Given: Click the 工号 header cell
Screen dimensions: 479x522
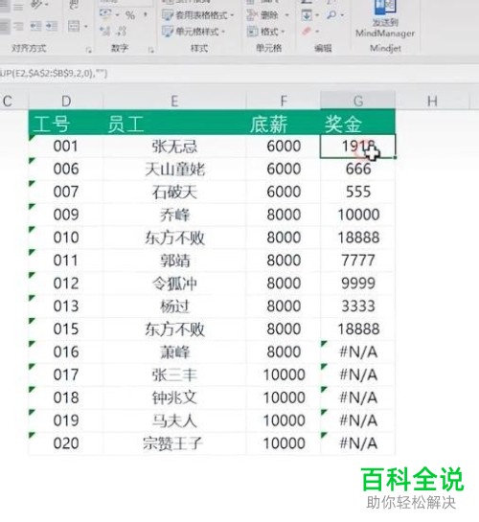Looking at the screenshot, I should tap(66, 123).
